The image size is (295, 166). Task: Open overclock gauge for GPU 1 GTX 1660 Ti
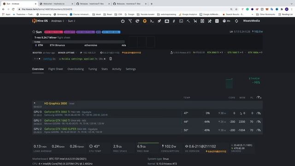[259, 122]
